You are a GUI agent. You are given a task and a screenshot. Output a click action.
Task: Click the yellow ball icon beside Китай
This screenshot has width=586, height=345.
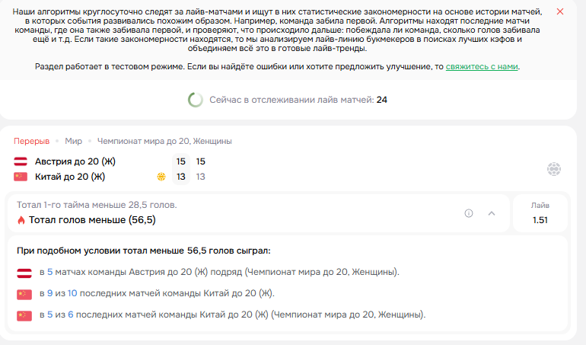tap(161, 177)
